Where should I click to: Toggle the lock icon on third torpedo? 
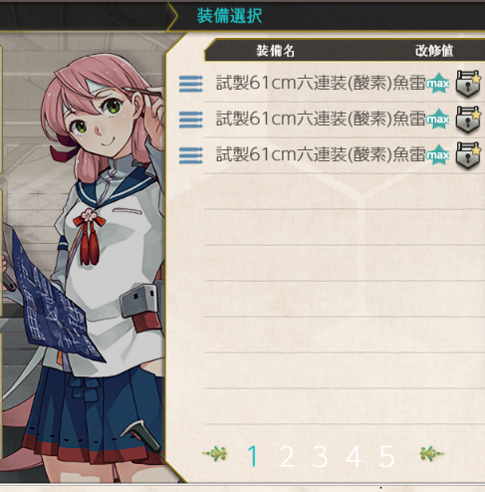coord(468,155)
